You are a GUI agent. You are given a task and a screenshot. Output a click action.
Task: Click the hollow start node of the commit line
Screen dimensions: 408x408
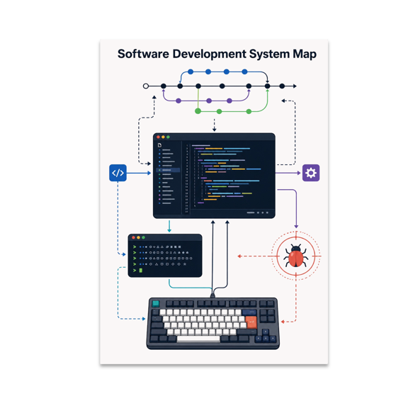pos(146,86)
